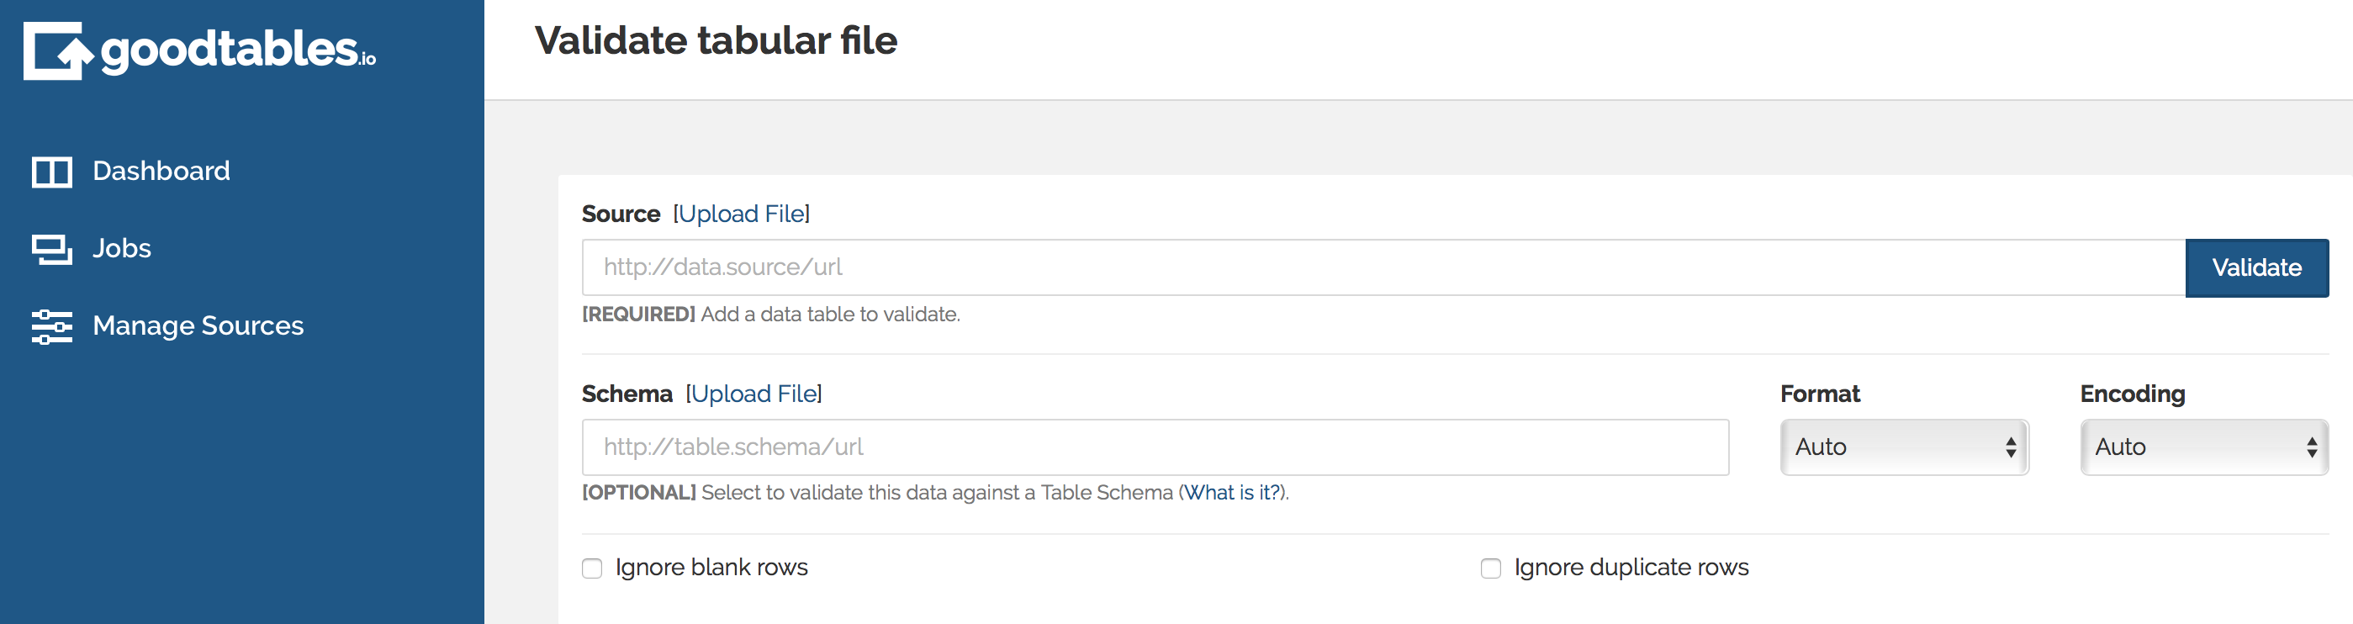The width and height of the screenshot is (2353, 624).
Task: Click the goodtables.io wordmark text
Action: pos(238,51)
